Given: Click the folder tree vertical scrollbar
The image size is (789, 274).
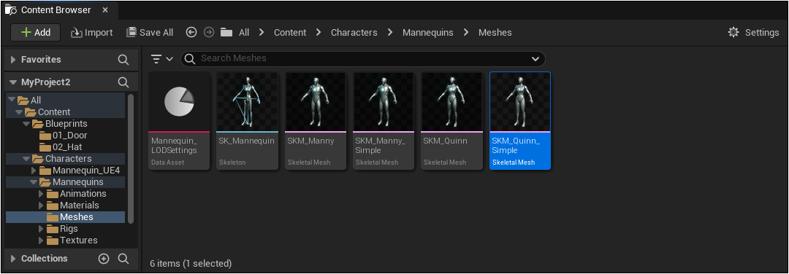Looking at the screenshot, I should click(x=131, y=159).
